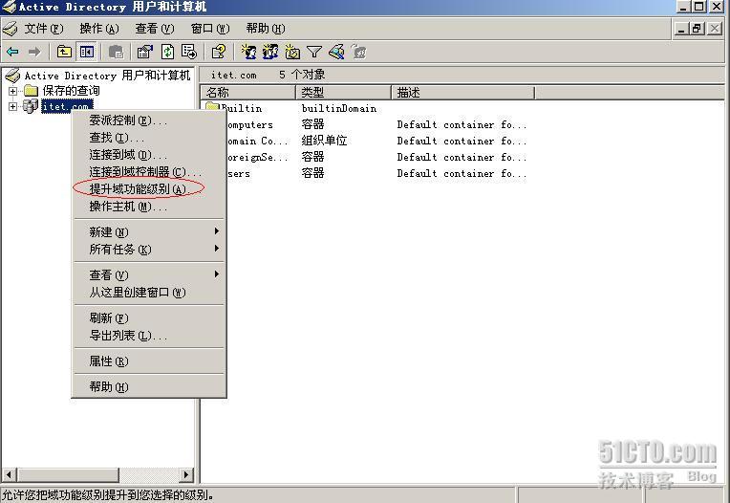730x503 pixels.
Task: Select the Active Directory 用户和计算机 root label
Action: click(x=108, y=75)
